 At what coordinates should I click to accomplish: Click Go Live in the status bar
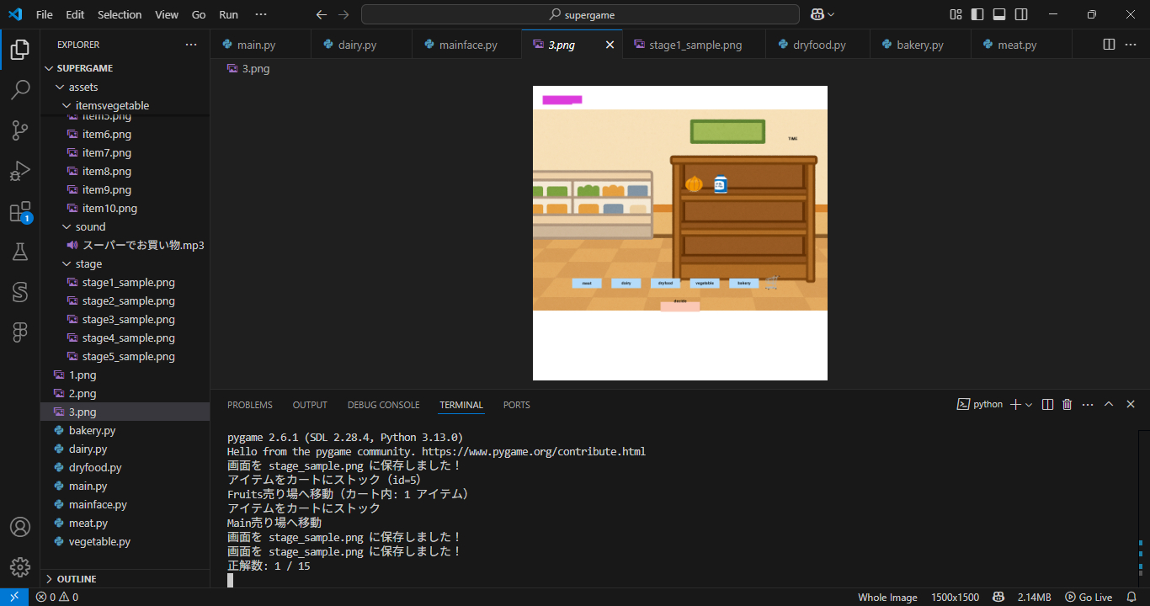1089,598
